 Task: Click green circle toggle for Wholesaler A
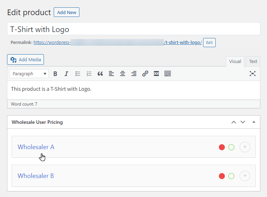231,147
